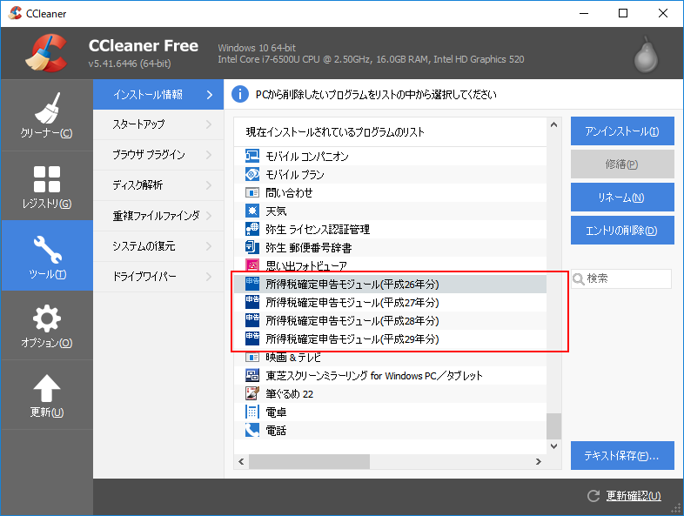This screenshot has height=516, width=684.
Task: Open the クリーナー broom section
Action: [47, 115]
